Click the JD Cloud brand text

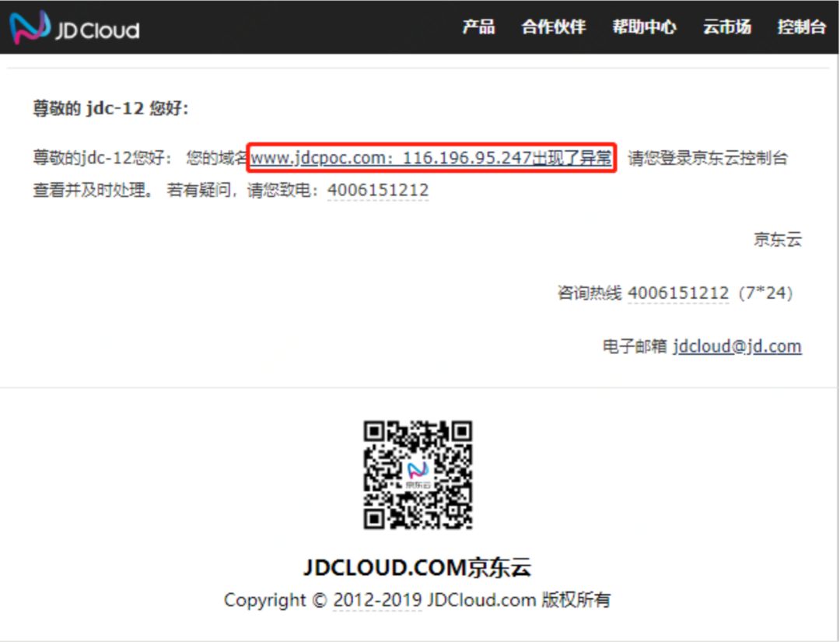97,30
